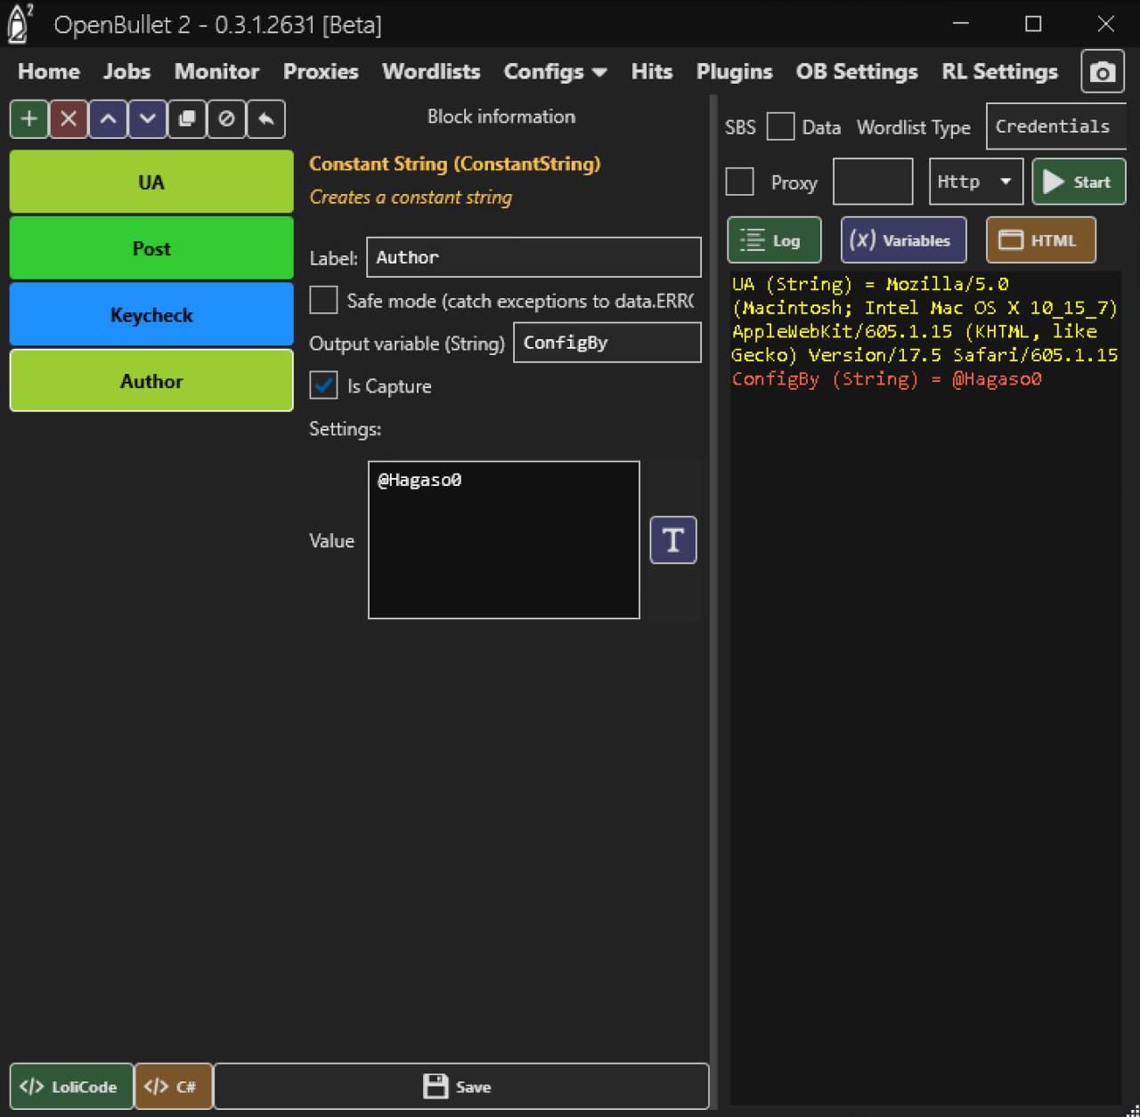The width and height of the screenshot is (1140, 1117).
Task: Open the Http proxy type dropdown
Action: tap(975, 182)
